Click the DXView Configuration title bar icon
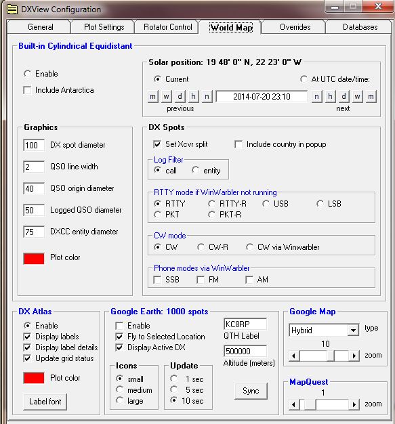The height and width of the screenshot is (424, 395). click(x=12, y=9)
